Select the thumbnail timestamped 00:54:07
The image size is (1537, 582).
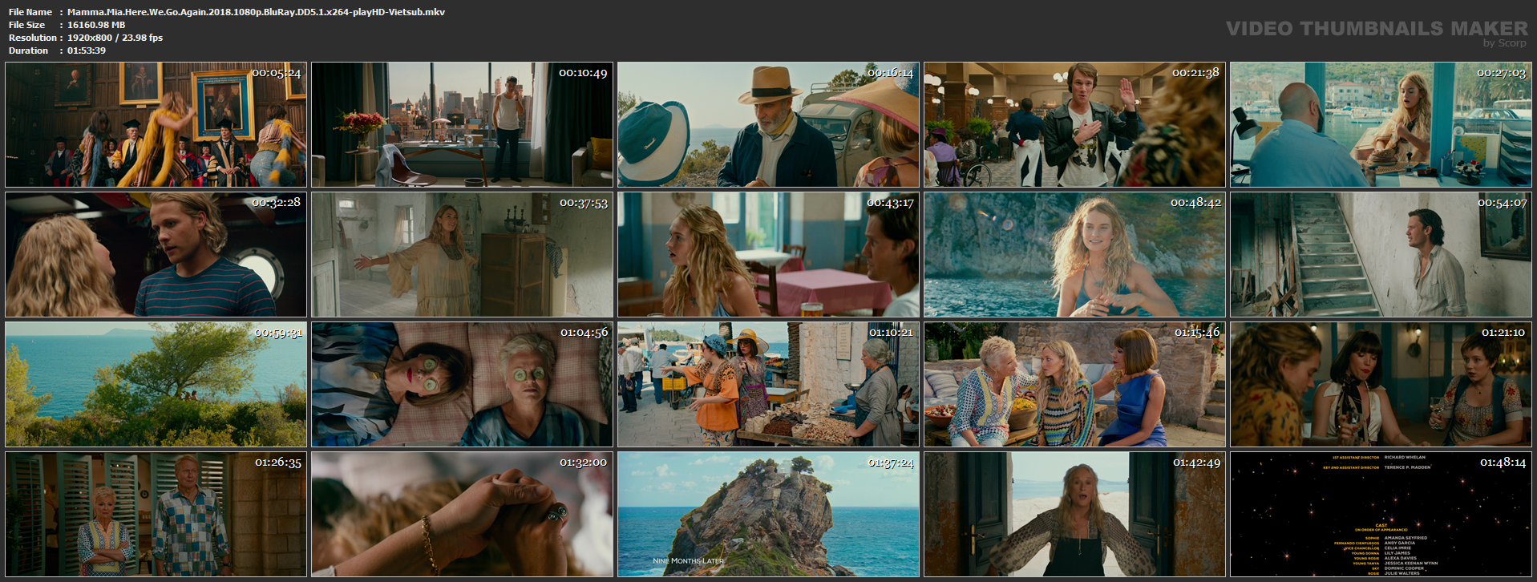coord(1381,254)
